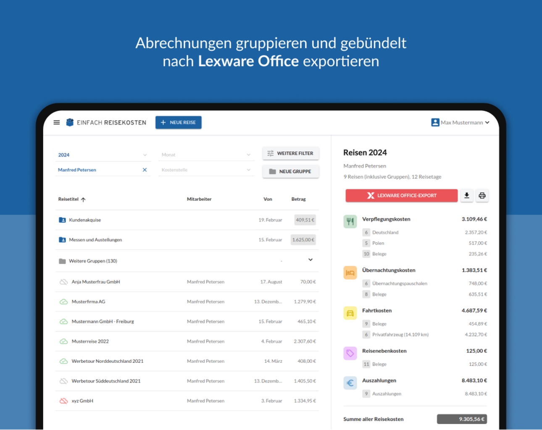
Task: Click the Verpflegungskosten fork and knife icon
Action: (x=350, y=222)
